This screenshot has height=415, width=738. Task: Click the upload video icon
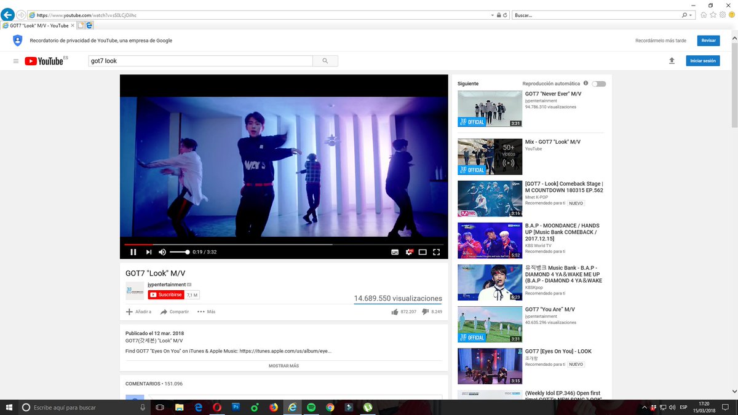tap(672, 61)
